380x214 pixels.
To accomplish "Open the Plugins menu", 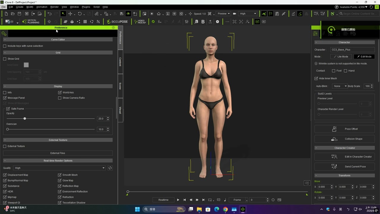I will (x=86, y=7).
